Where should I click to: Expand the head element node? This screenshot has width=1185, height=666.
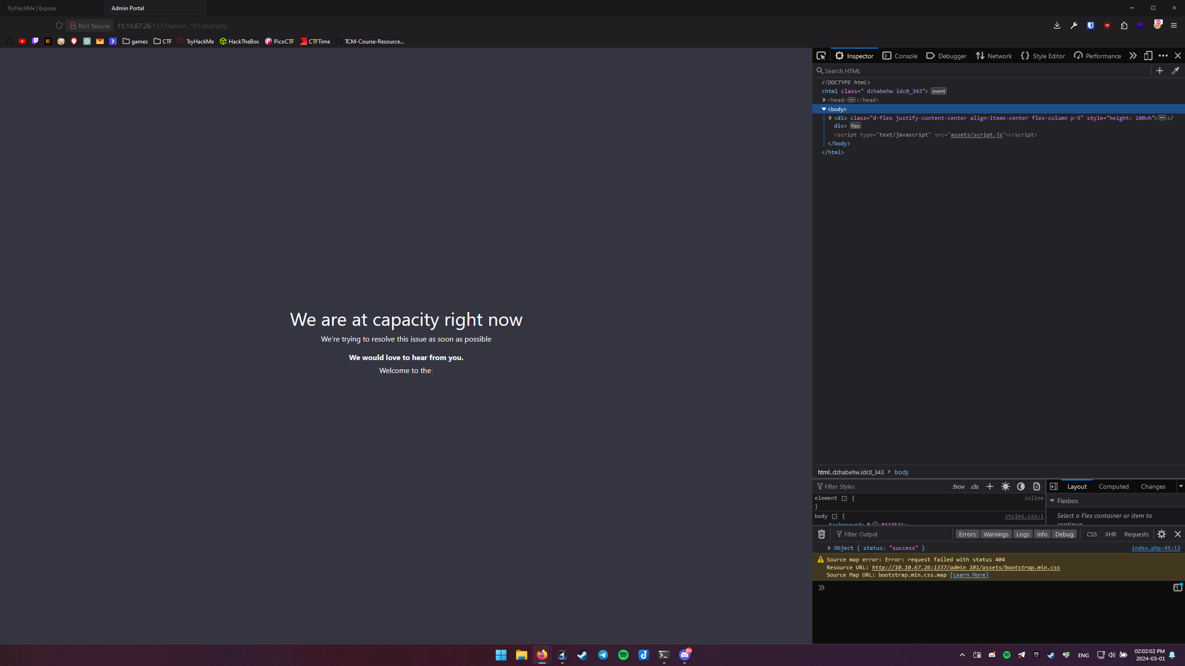coord(824,100)
